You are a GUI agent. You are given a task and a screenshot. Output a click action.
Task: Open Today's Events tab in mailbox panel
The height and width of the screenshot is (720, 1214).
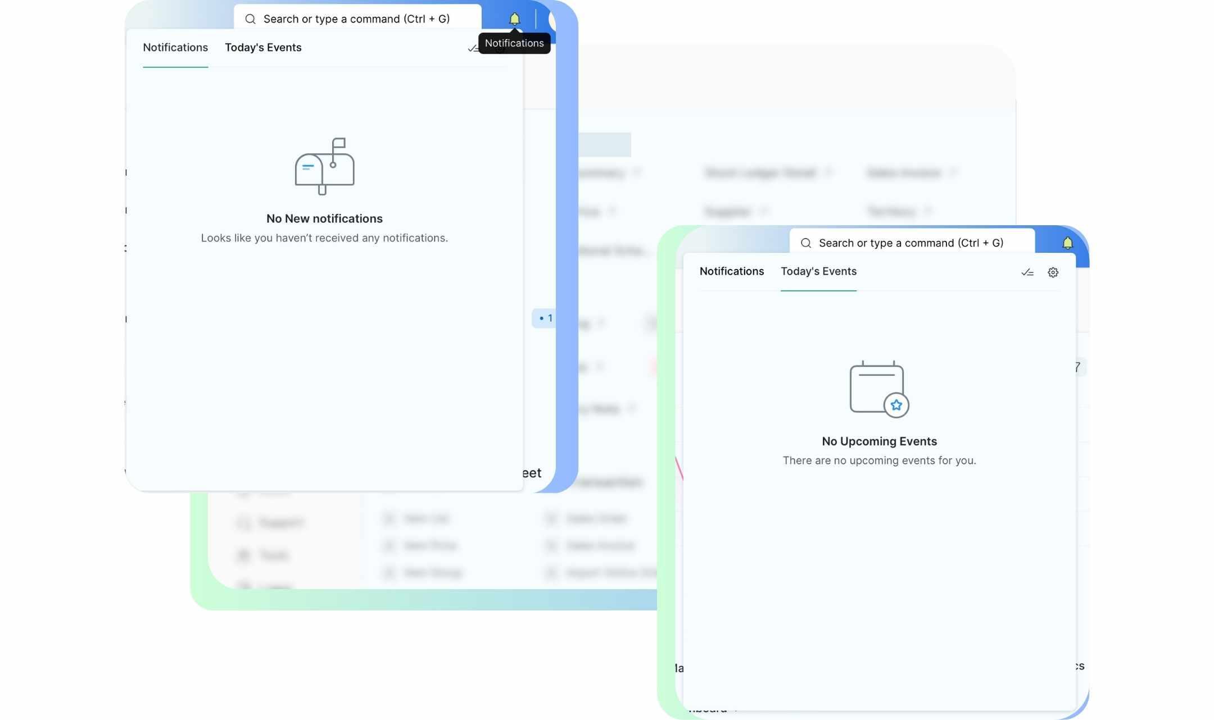click(x=263, y=48)
